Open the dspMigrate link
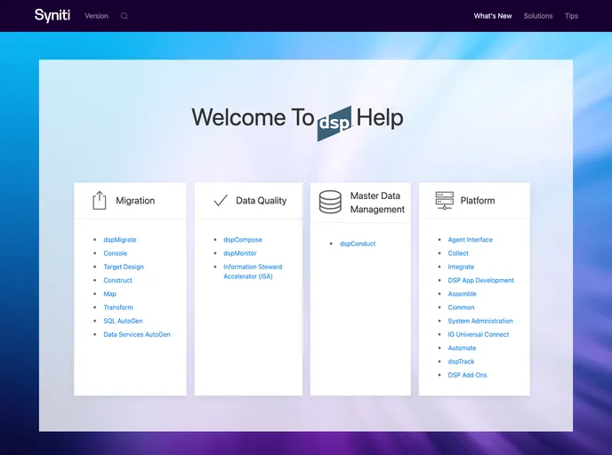This screenshot has height=455, width=612. point(119,240)
